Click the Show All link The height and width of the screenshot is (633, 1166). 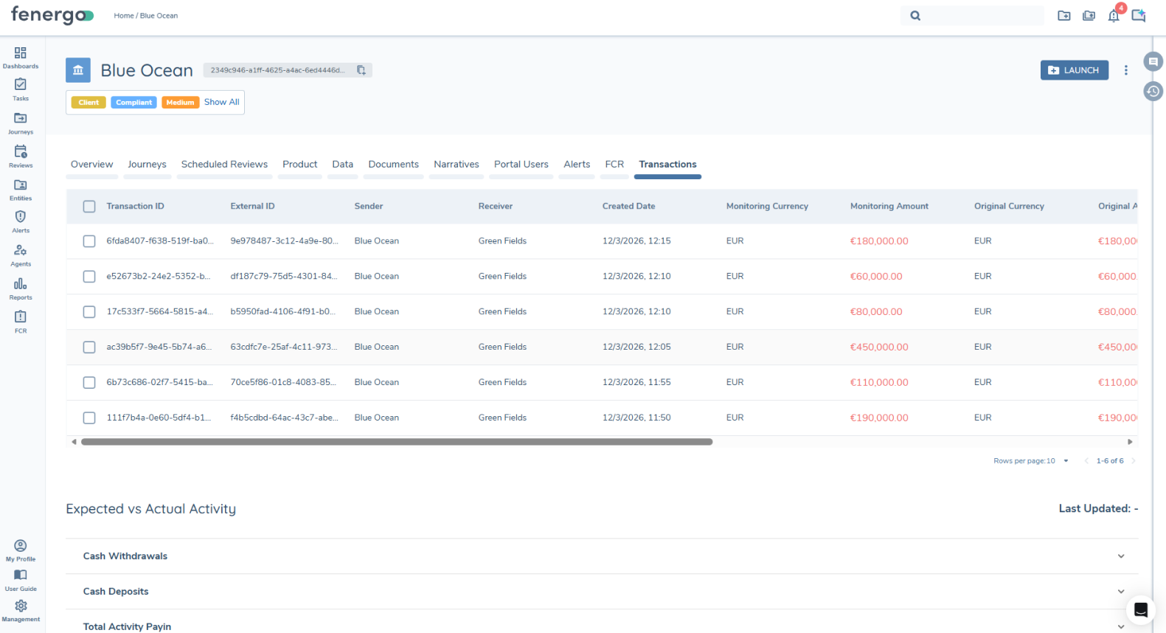tap(221, 103)
